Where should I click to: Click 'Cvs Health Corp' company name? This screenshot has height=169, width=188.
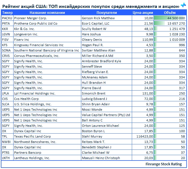pos(26,99)
